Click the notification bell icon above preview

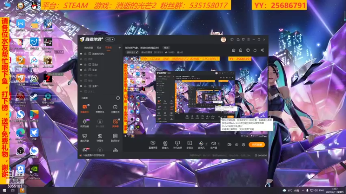coord(255,50)
